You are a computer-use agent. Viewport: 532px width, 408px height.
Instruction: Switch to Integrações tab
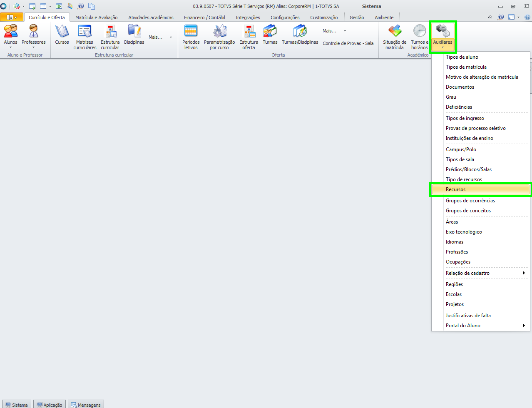point(248,17)
